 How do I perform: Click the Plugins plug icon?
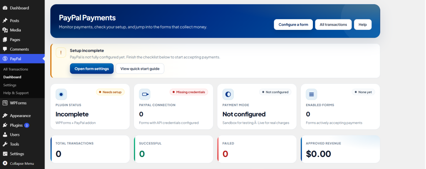[x=5, y=125]
